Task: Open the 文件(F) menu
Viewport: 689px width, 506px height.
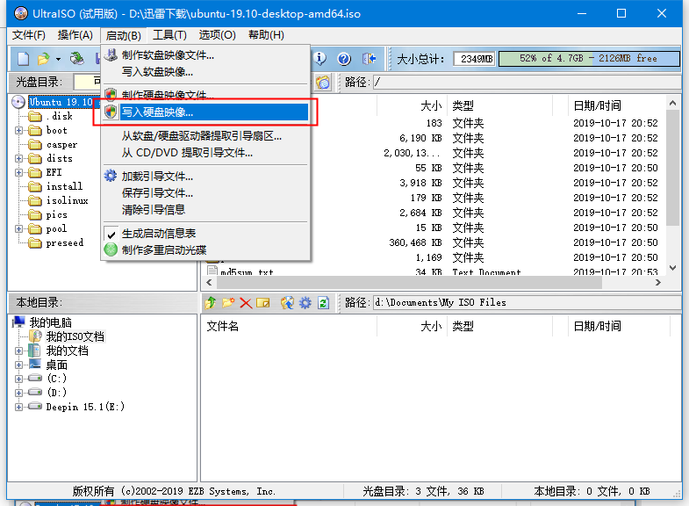Action: coord(29,35)
